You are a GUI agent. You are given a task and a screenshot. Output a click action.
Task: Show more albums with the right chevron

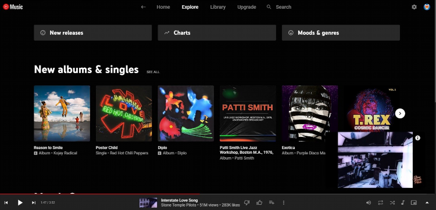click(400, 113)
